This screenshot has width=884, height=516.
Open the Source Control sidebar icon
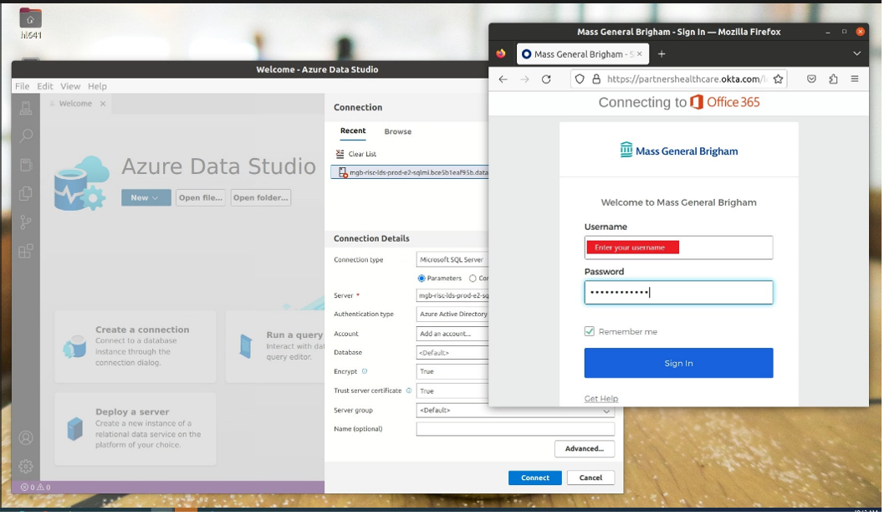26,222
